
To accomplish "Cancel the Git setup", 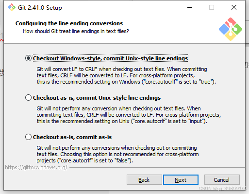I will click(222, 180).
